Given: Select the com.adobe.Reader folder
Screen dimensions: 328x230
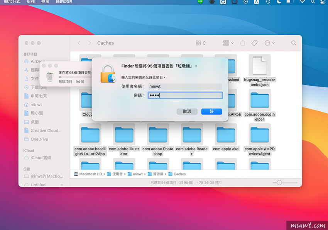Looking at the screenshot, I should [x=192, y=135].
